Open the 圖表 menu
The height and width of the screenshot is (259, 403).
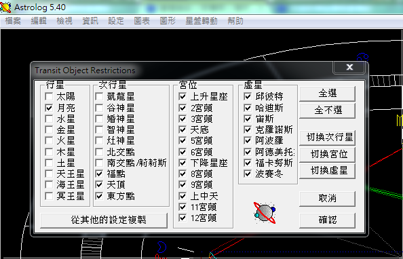(x=142, y=21)
